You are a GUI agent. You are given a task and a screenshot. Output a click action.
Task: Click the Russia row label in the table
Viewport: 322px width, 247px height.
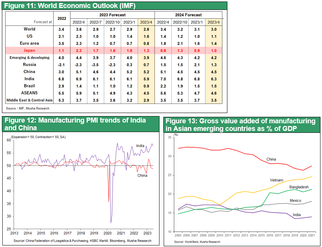[29, 65]
